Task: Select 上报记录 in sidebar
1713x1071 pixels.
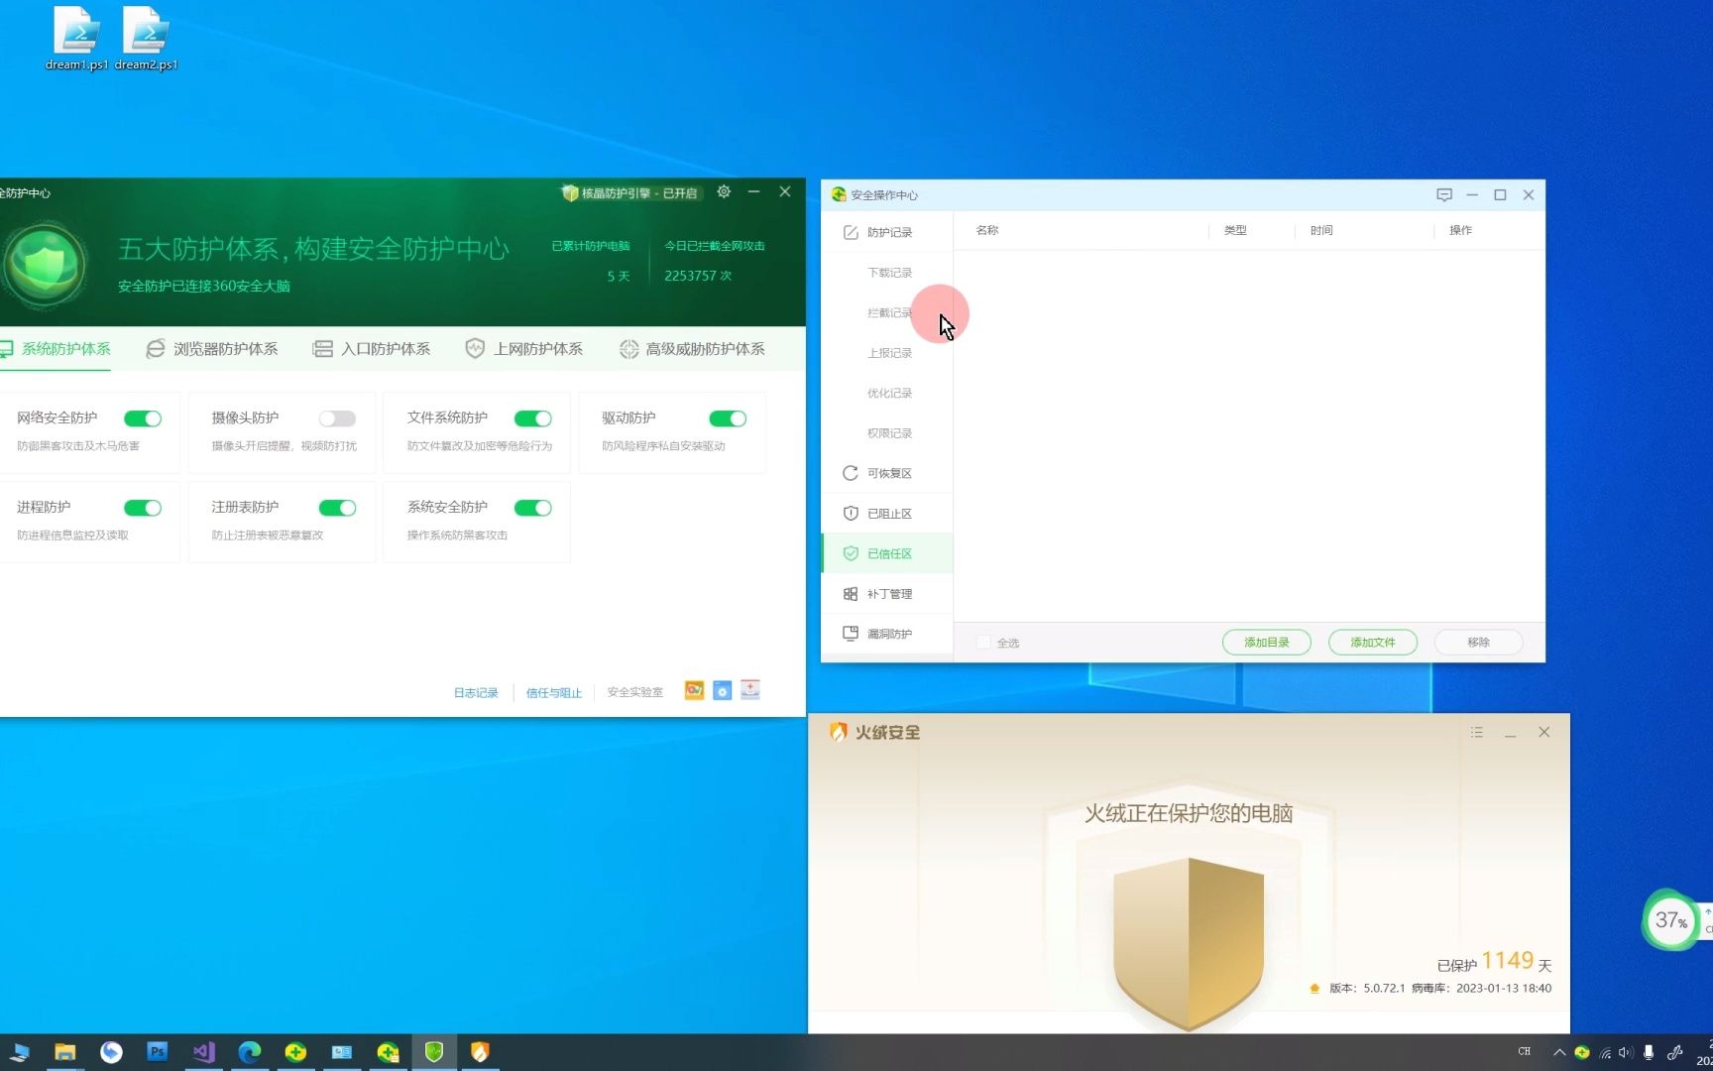Action: pos(889,353)
